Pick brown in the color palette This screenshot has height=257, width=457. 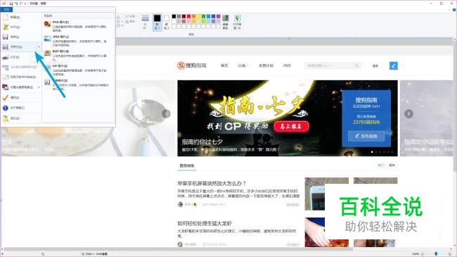pyautogui.click(x=184, y=21)
